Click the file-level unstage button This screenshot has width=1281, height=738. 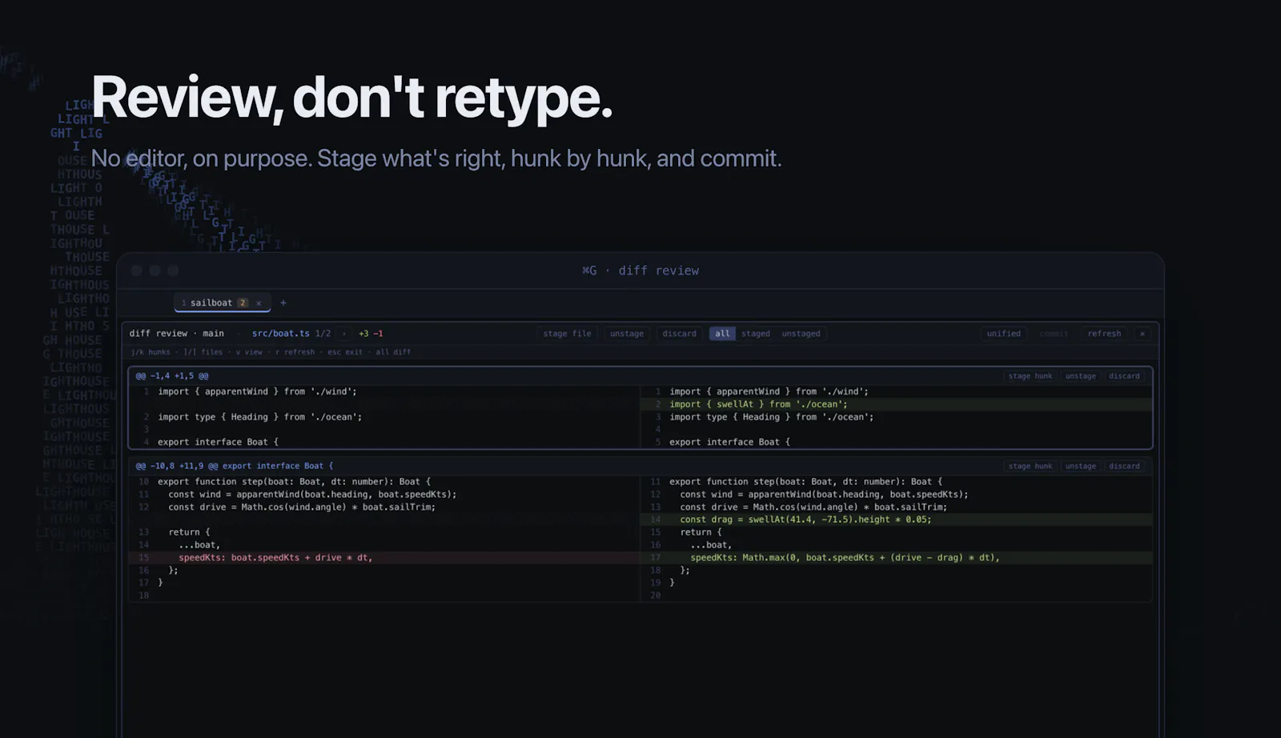627,334
